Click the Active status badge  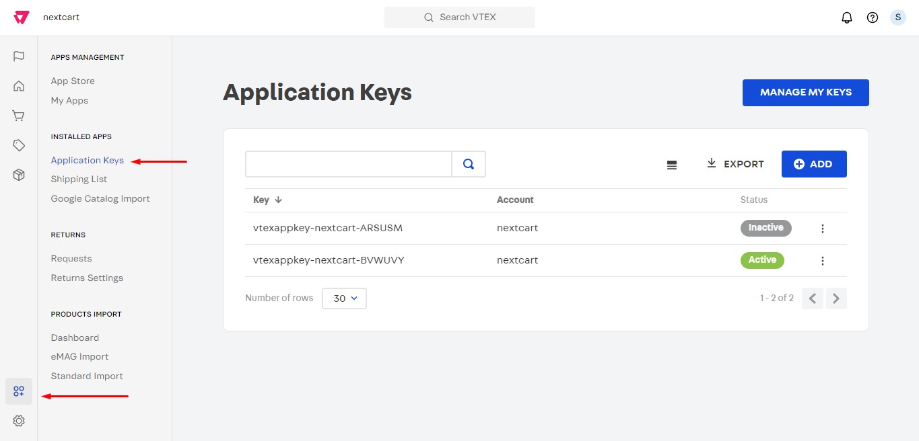762,260
